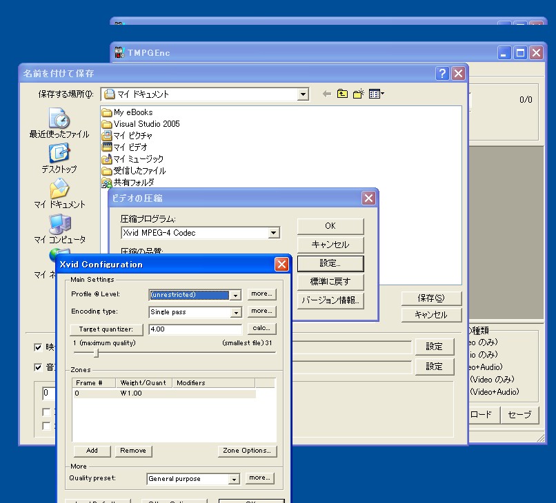Click more... next to Encoding type

[261, 311]
